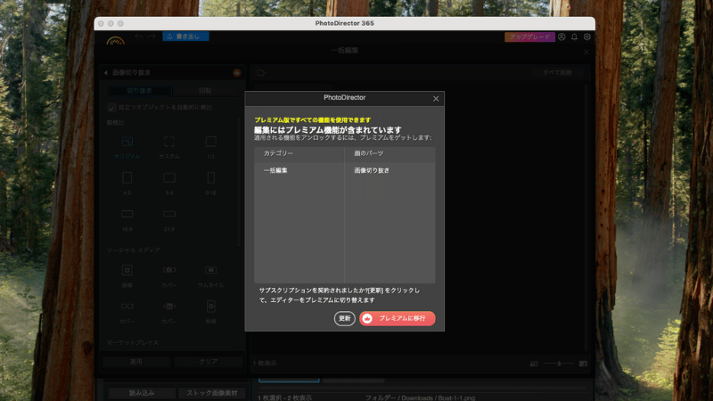Click the すべて削除 delete all button
The height and width of the screenshot is (401, 713).
point(558,73)
